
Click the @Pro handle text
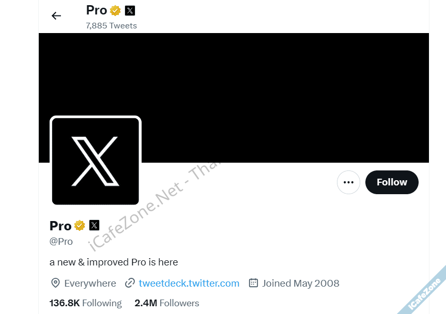pyautogui.click(x=61, y=242)
